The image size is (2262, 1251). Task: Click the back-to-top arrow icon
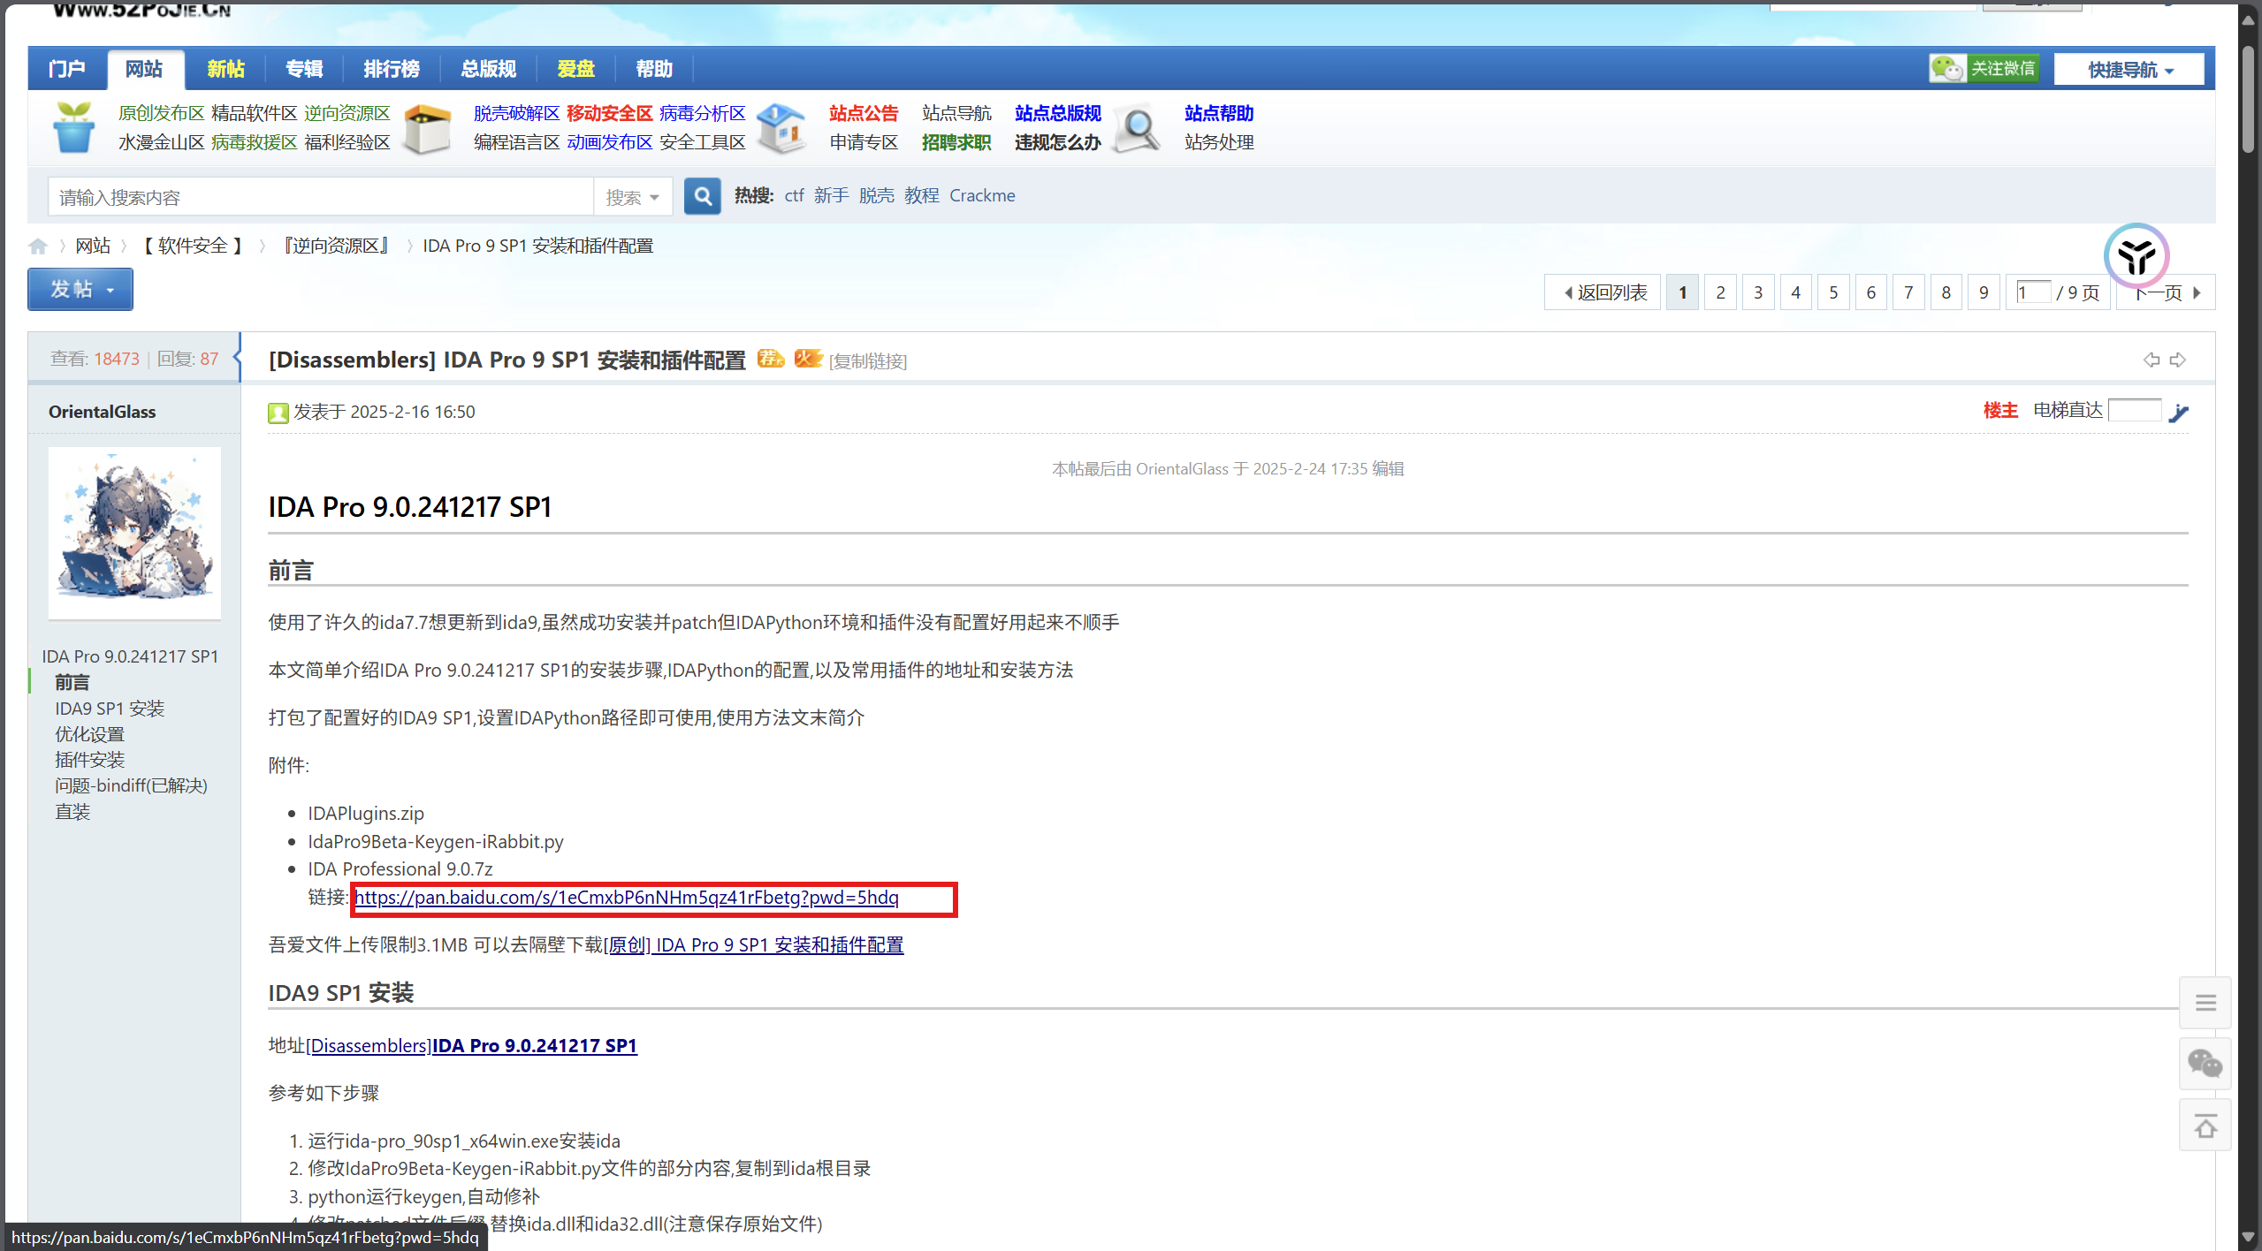(x=2205, y=1126)
